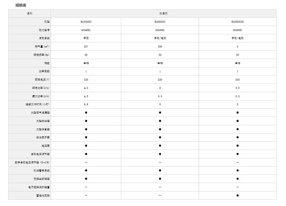The height and width of the screenshot is (206, 286).
Task: Click the maximum power value 4.5
Action: coord(86,96)
